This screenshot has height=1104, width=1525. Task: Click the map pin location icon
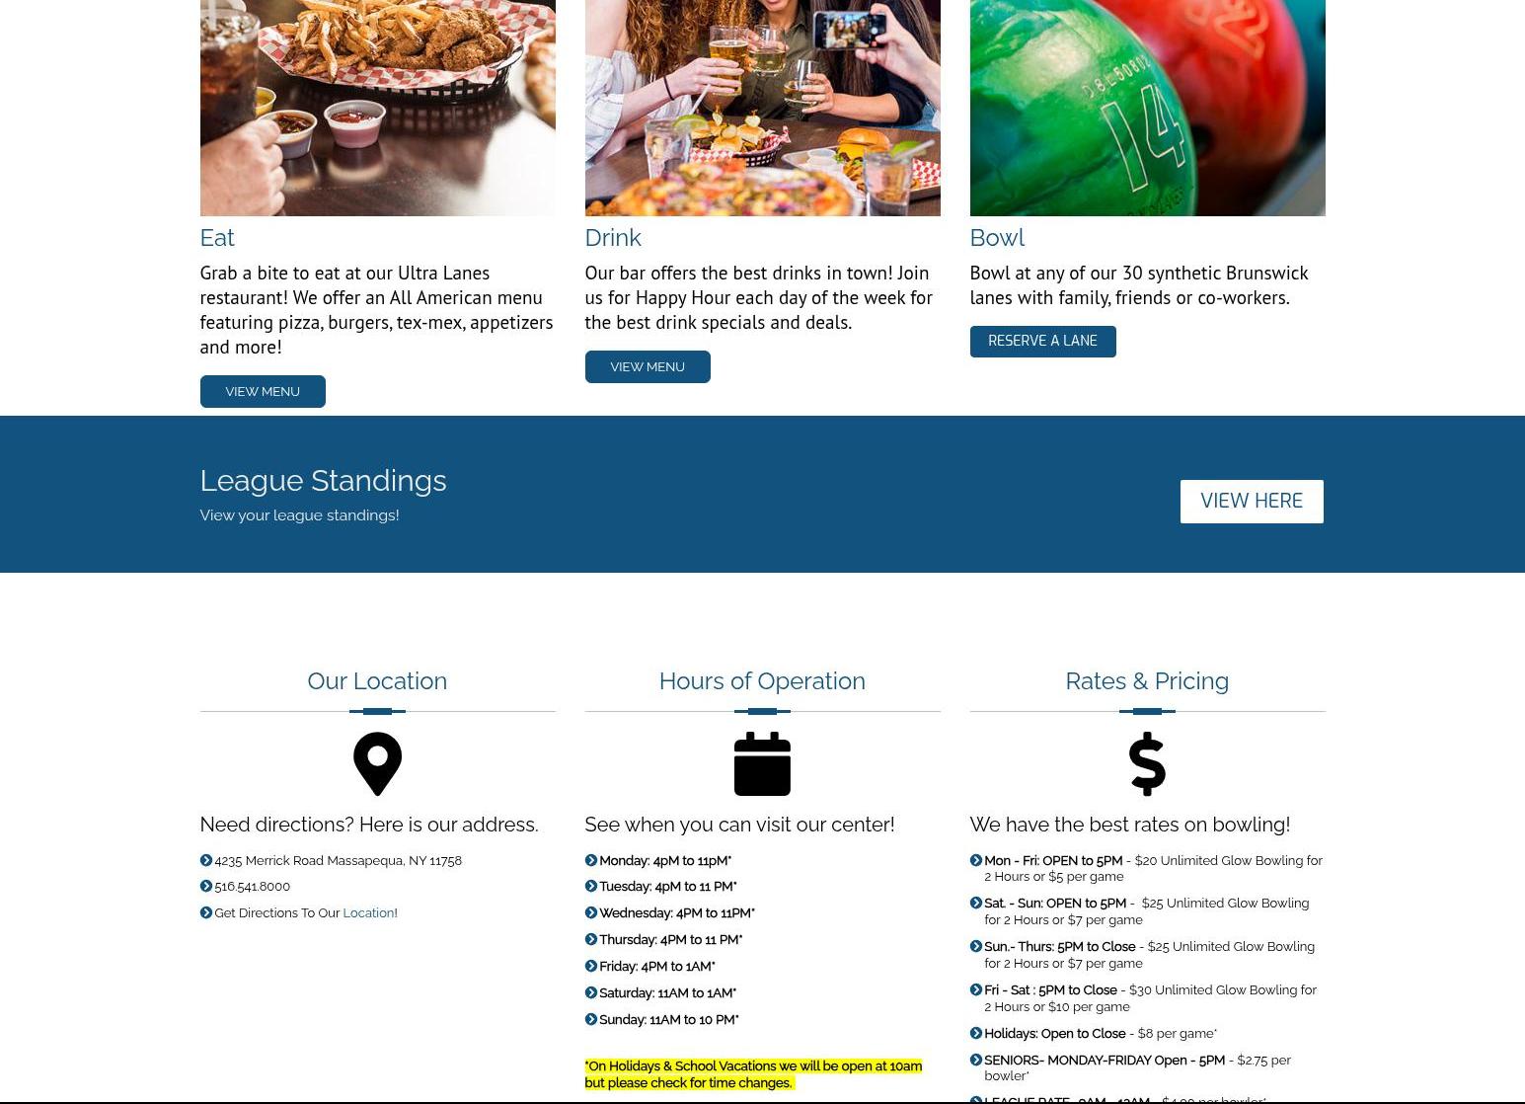(377, 763)
